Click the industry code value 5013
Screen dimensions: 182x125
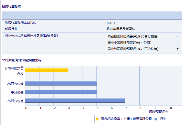point(111,23)
